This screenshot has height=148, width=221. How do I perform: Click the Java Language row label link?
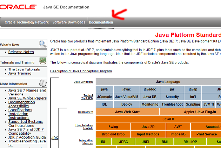pyautogui.click(x=83, y=82)
